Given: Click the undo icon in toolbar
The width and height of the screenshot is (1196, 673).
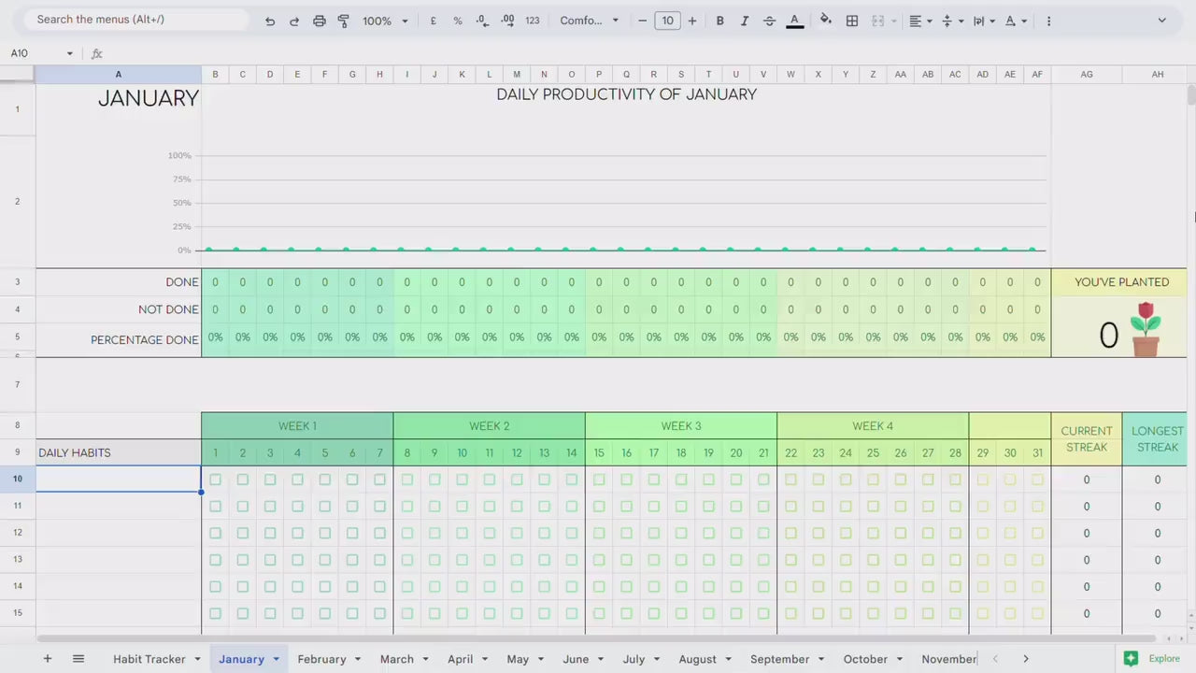Looking at the screenshot, I should point(270,21).
